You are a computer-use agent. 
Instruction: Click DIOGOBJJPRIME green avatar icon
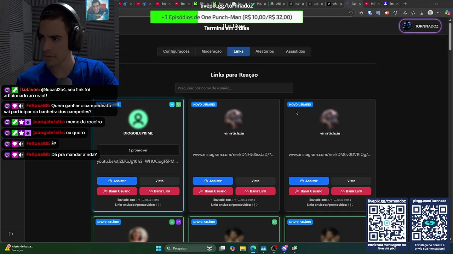138,119
